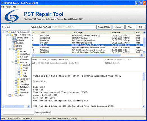Viewport: 147px width, 121px height.
Task: Select the Search Root folder icon
Action: coord(12,95)
